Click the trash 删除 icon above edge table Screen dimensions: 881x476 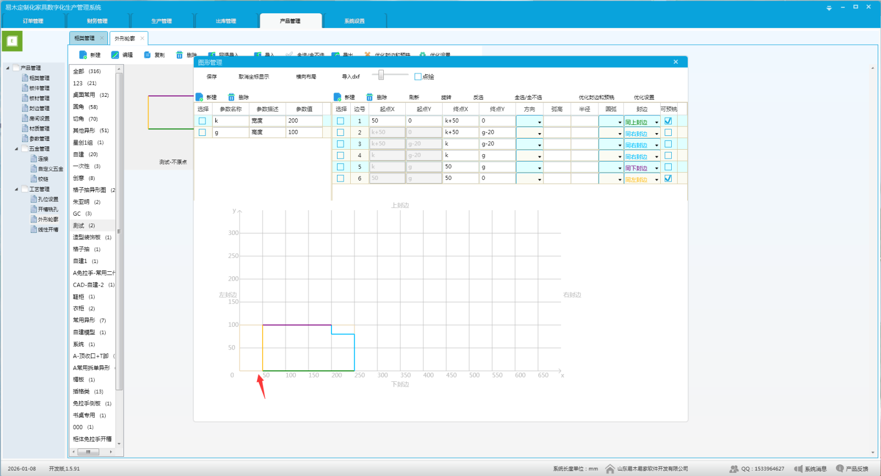370,97
